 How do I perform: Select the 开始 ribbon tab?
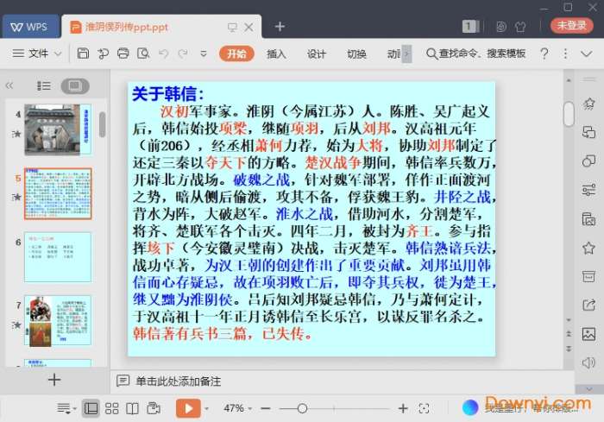(236, 54)
